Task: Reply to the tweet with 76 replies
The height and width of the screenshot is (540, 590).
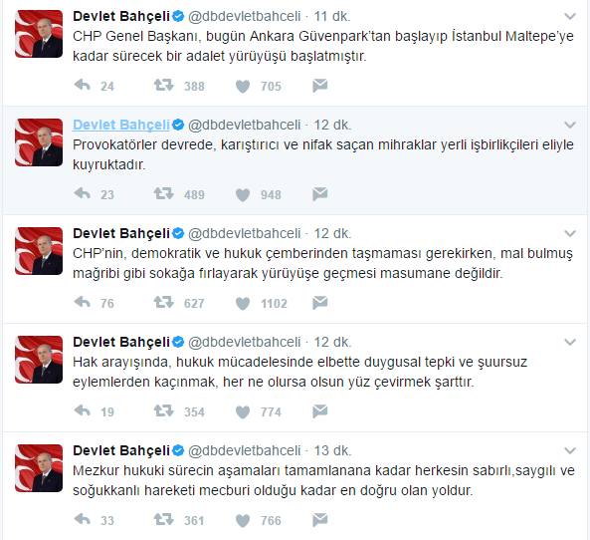Action: (83, 302)
